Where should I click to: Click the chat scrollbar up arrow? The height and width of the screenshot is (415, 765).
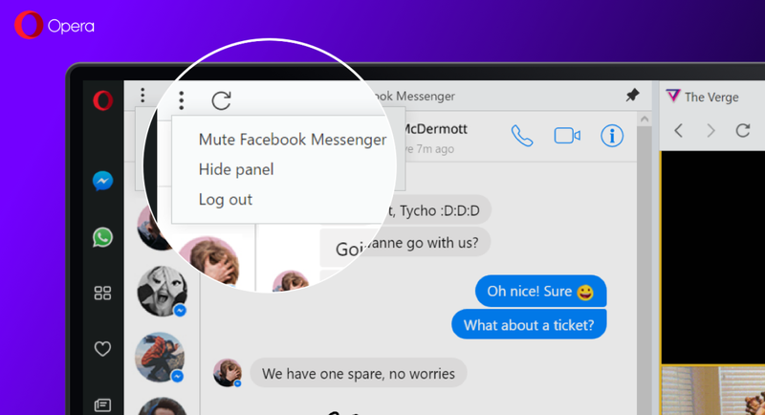tap(644, 119)
